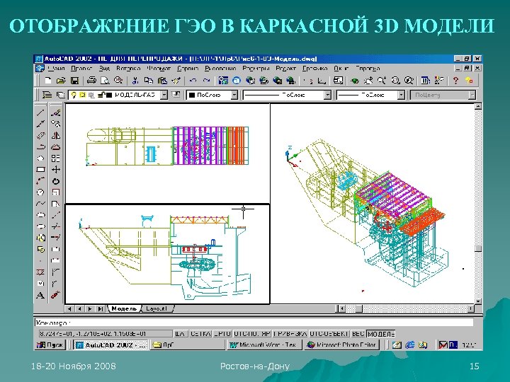Select the Mirror modify tool
Screen dimensions: 510x382
click(x=56, y=135)
